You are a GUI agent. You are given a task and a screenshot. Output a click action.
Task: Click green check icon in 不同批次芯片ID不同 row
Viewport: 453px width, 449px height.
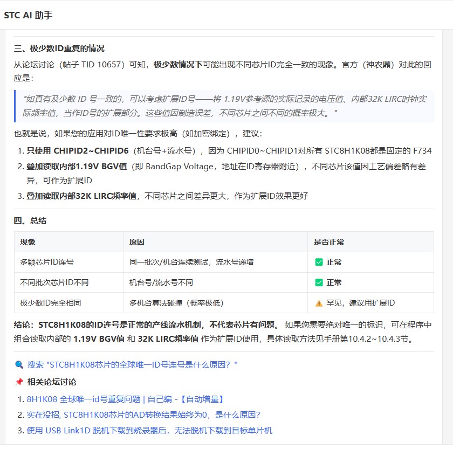tap(319, 282)
